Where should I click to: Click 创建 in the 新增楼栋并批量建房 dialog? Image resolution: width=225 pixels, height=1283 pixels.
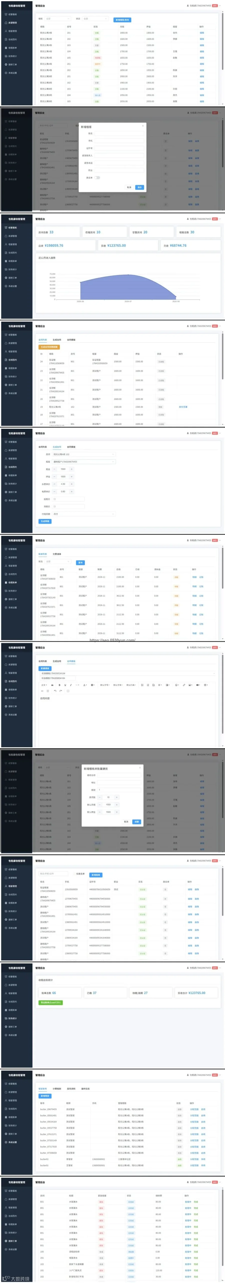136,822
